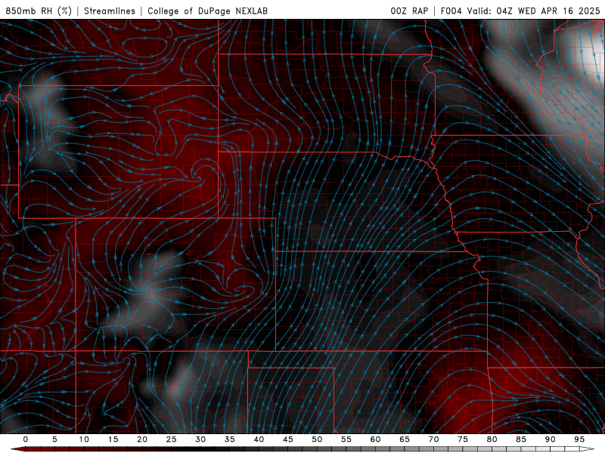
Task: Click the "40" label on the color scale
Action: (259, 439)
